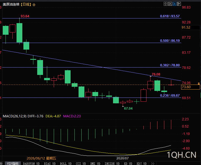This screenshot has height=165, width=201.
Task: Click the 73.60 current price box
Action: pos(191,87)
